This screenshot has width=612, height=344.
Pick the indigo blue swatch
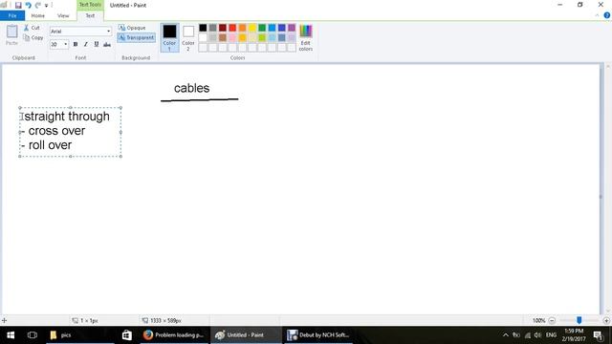click(282, 28)
